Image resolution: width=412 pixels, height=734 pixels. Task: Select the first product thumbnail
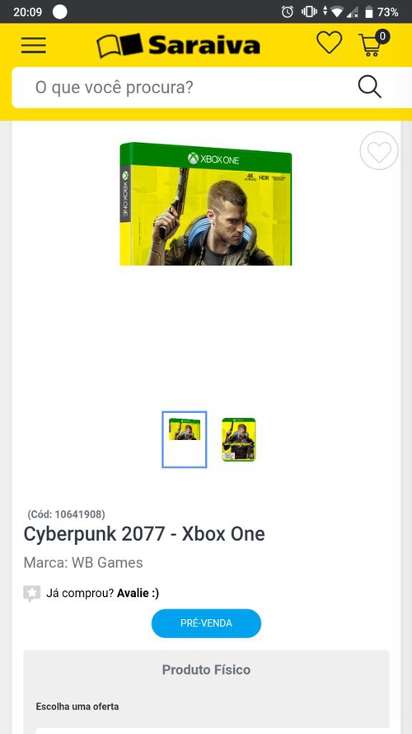click(184, 439)
